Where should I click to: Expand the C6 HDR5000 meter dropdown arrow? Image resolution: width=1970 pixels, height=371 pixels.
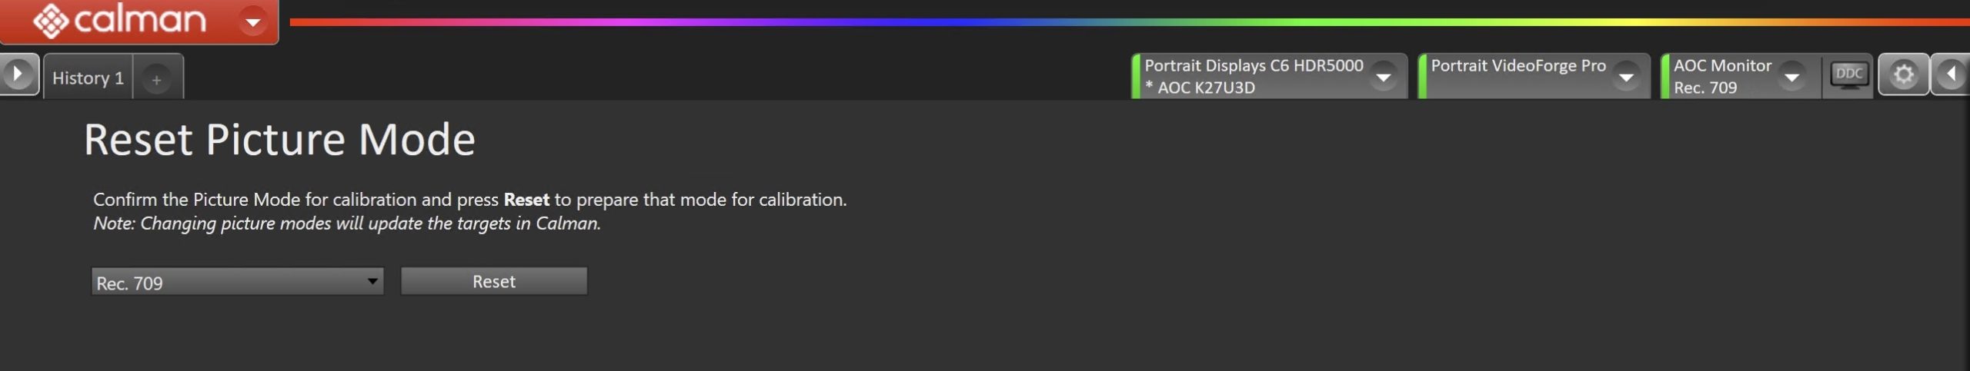pyautogui.click(x=1383, y=77)
